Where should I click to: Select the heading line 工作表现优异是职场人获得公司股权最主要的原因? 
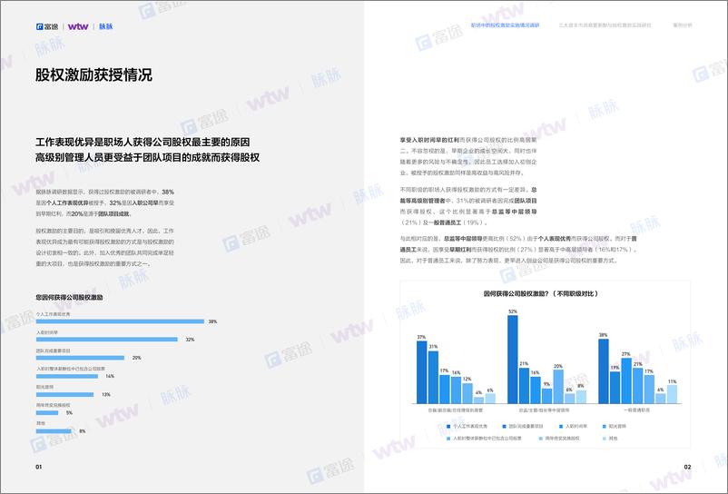coord(143,142)
